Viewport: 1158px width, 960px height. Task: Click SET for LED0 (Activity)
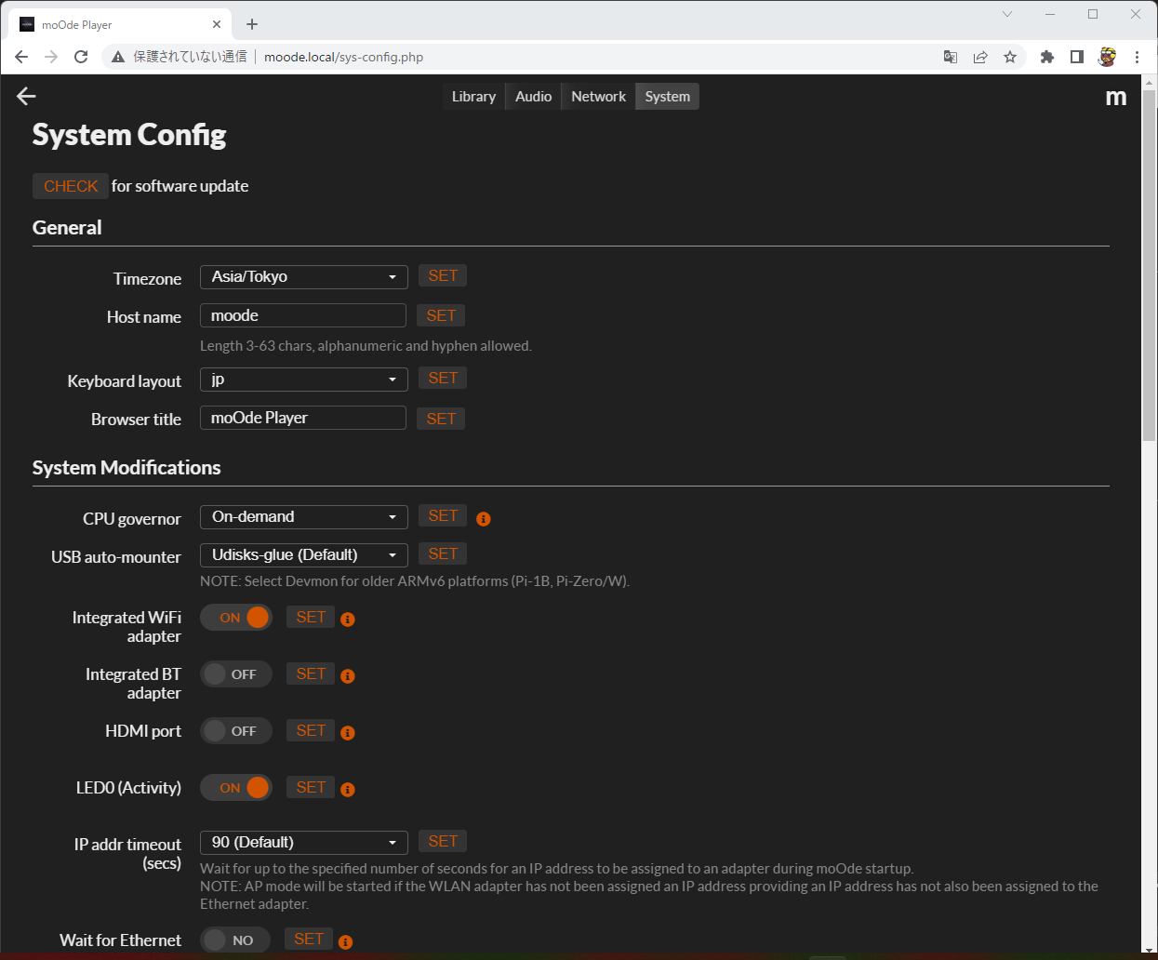[x=311, y=788]
